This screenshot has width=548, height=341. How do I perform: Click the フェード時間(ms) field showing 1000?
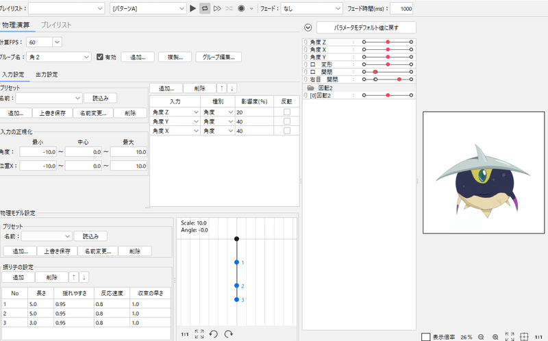[401, 8]
